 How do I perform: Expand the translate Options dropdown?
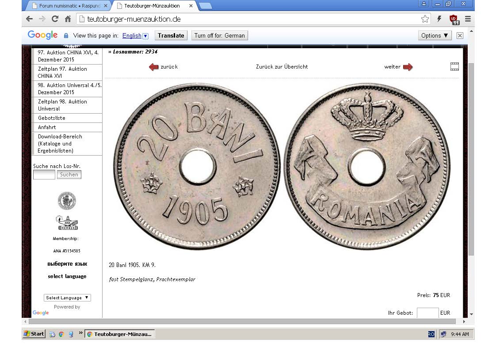pyautogui.click(x=435, y=35)
